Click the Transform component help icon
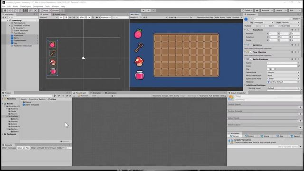The image size is (304, 171). point(292,30)
